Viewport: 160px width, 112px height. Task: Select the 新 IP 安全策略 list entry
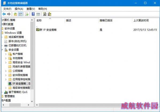46,30
